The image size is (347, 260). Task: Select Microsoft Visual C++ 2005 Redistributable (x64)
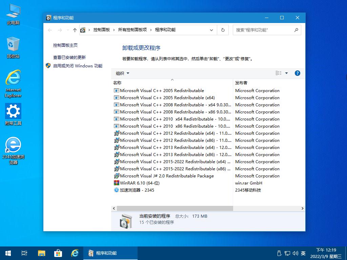coord(167,98)
